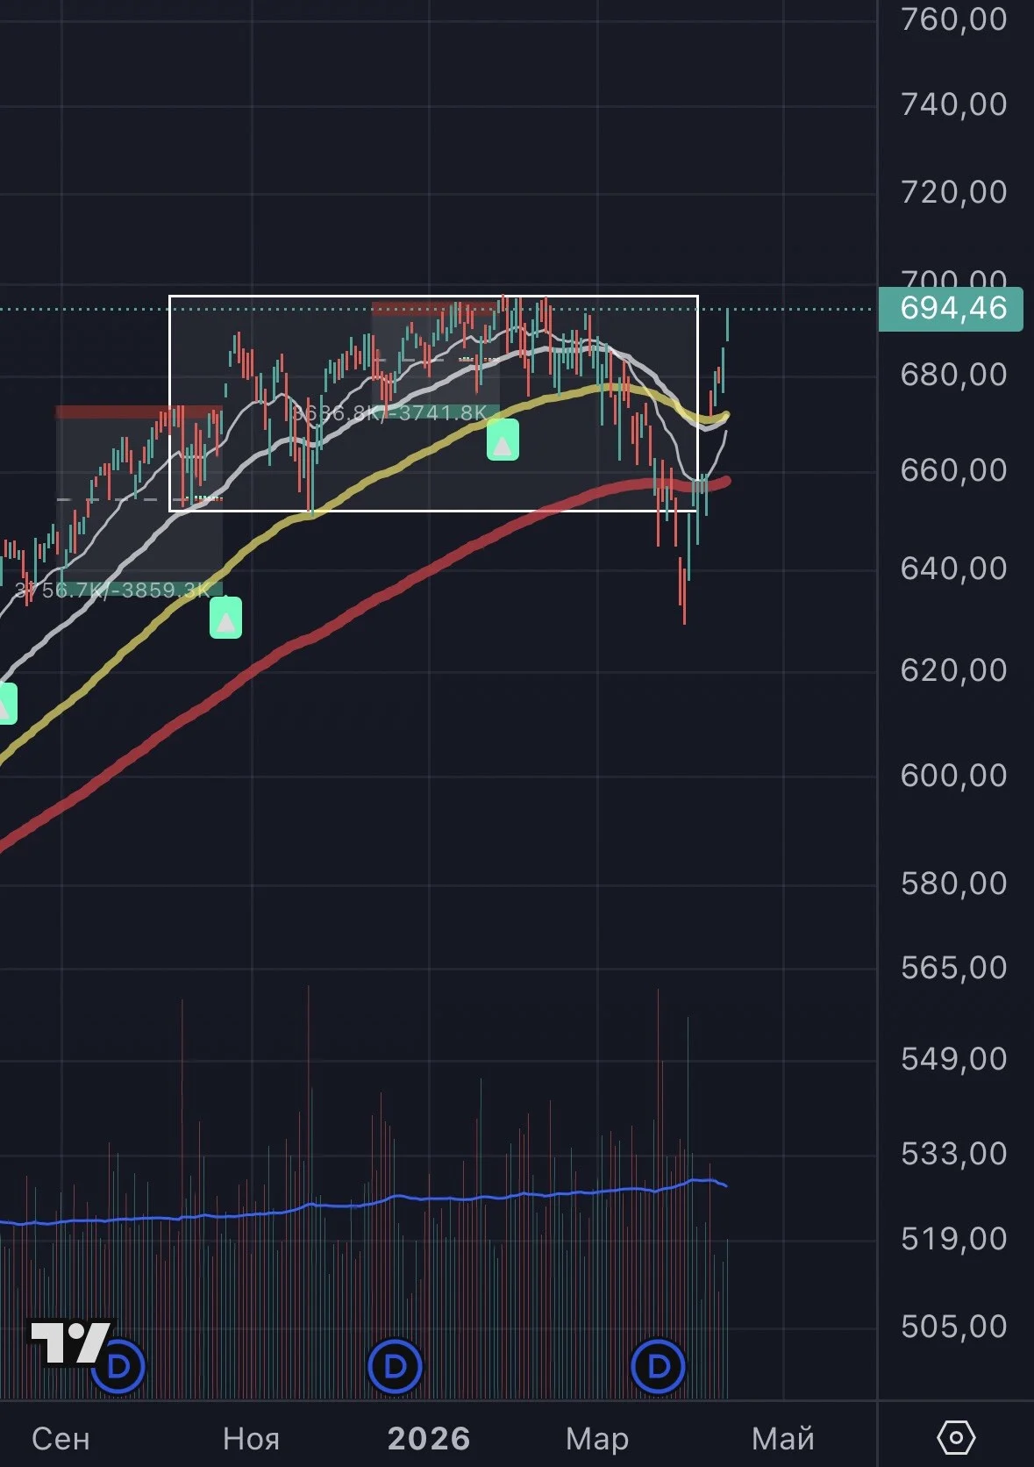
Task: Tap the TradingView logo
Action: (70, 1342)
